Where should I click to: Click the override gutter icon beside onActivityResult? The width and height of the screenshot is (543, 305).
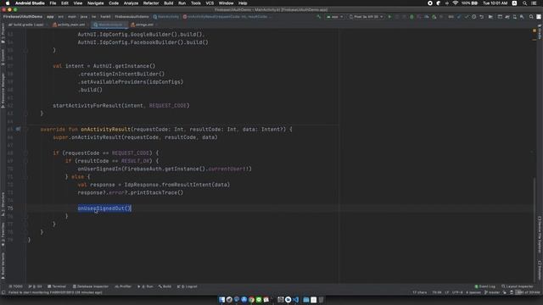[x=18, y=129]
